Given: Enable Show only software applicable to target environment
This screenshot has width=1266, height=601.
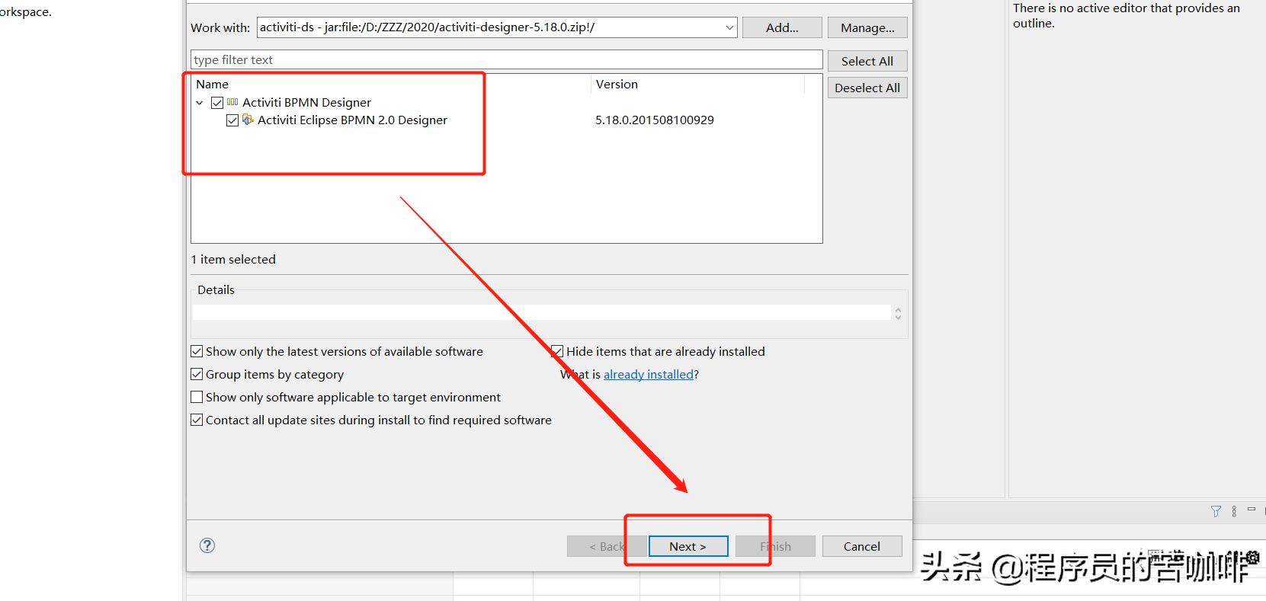Looking at the screenshot, I should click(197, 397).
